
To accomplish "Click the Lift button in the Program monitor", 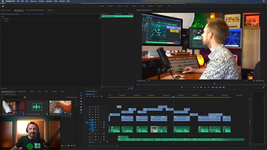I will pyautogui.click(x=213, y=87).
